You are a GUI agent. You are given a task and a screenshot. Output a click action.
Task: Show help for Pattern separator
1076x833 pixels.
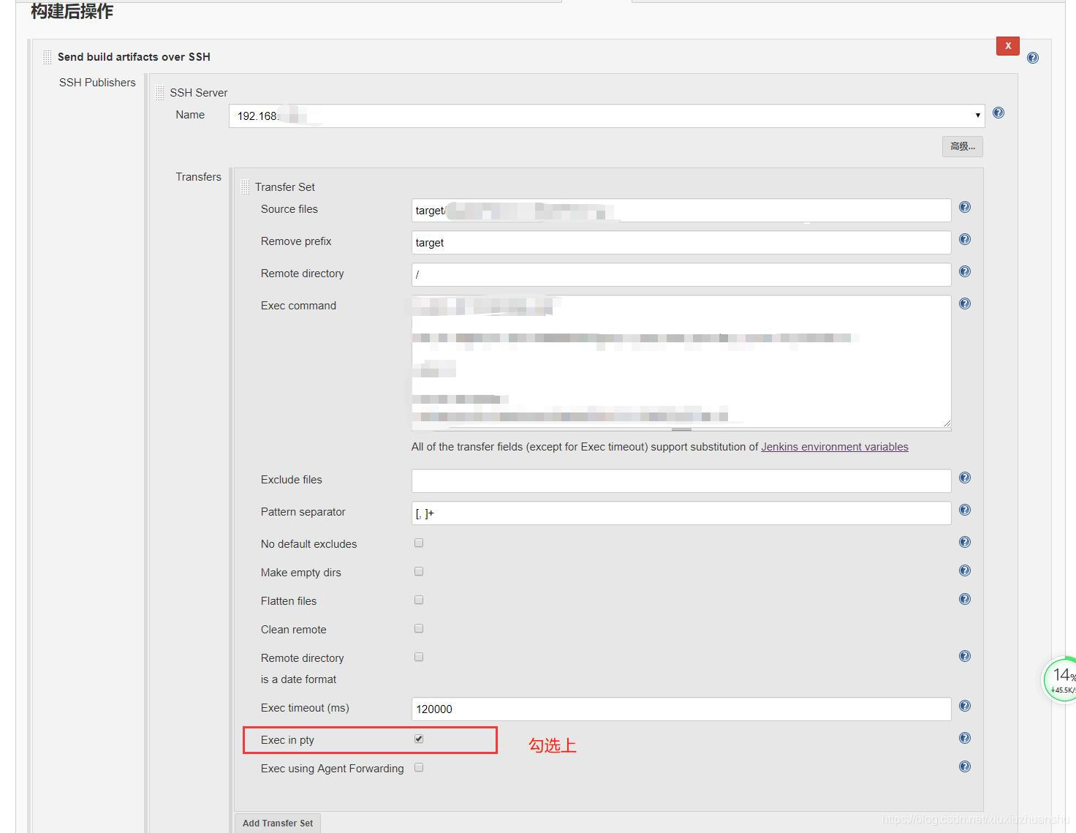pos(965,510)
